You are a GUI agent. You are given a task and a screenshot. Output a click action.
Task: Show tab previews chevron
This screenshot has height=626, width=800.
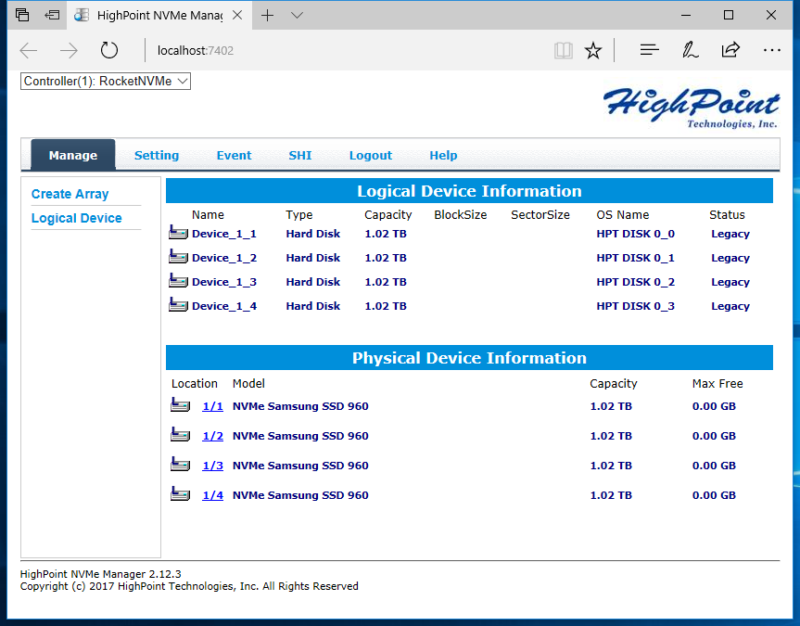pyautogui.click(x=297, y=16)
